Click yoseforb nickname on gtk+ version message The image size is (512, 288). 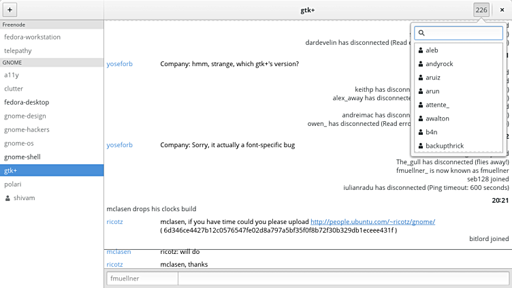[x=120, y=64]
